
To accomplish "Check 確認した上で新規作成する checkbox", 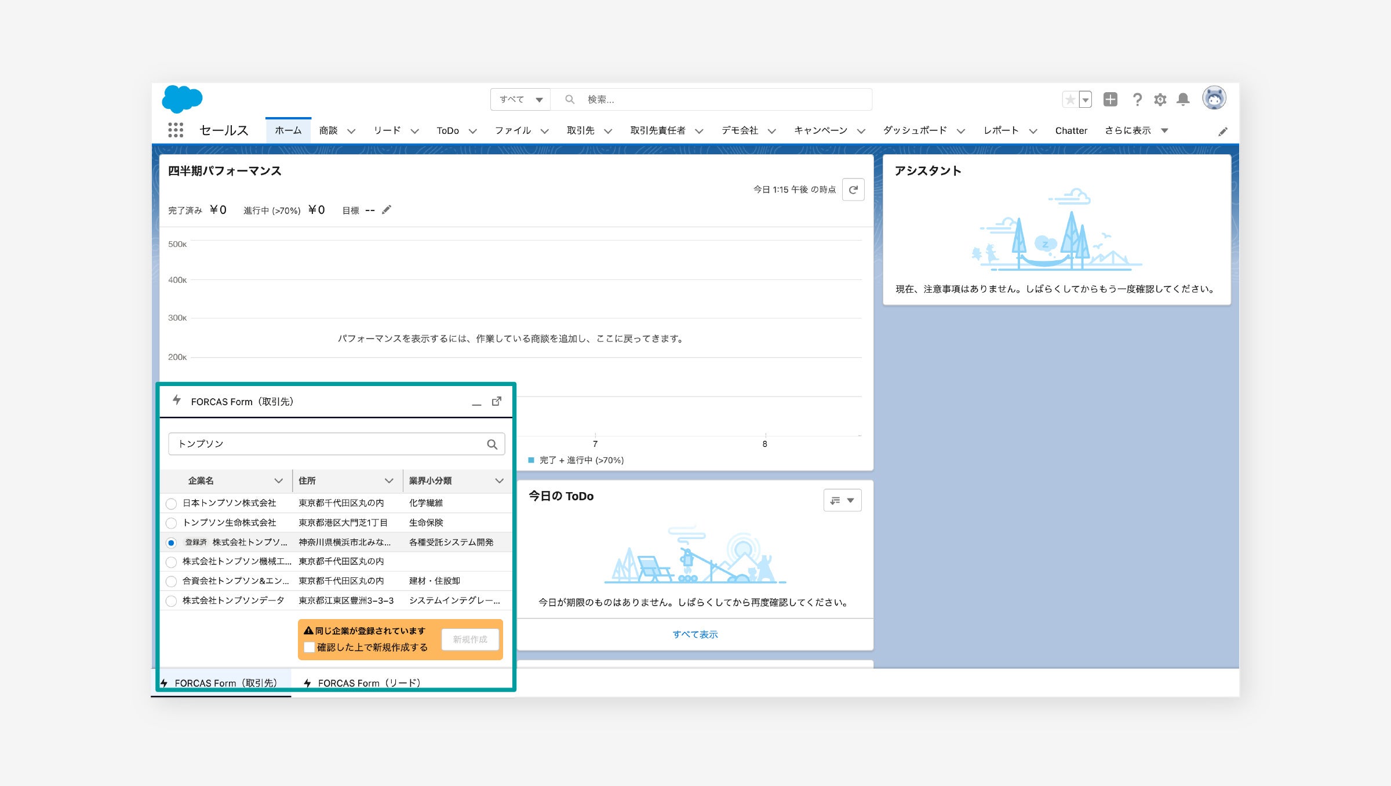I will coord(309,647).
